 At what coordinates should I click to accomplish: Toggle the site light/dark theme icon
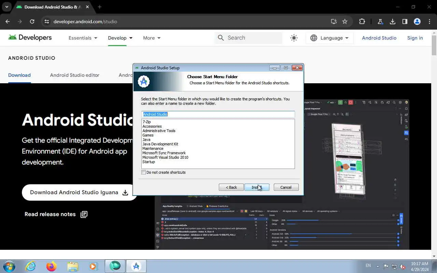click(x=294, y=38)
